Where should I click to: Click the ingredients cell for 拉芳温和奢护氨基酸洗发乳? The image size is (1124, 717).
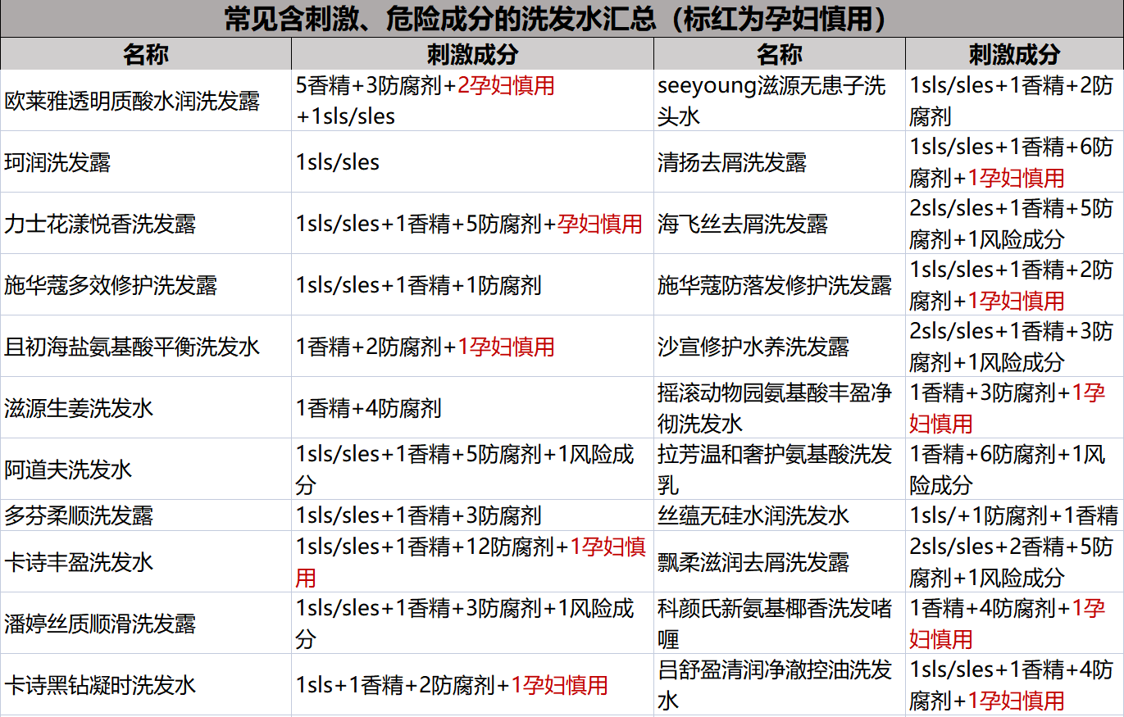1015,469
